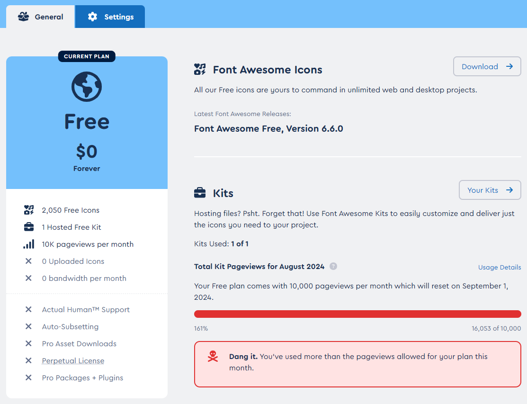Click the X icon beside Auto-Subsetting
Viewport: 527px width, 404px height.
(28, 326)
